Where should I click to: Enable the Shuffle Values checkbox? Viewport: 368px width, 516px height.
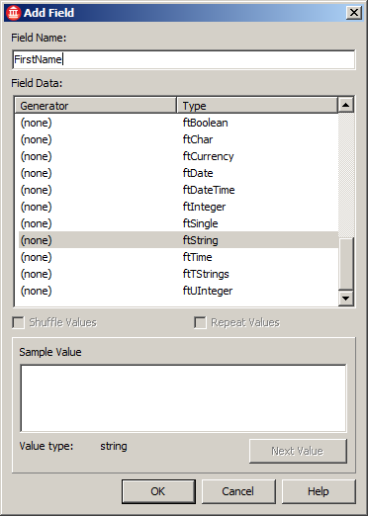pos(18,322)
